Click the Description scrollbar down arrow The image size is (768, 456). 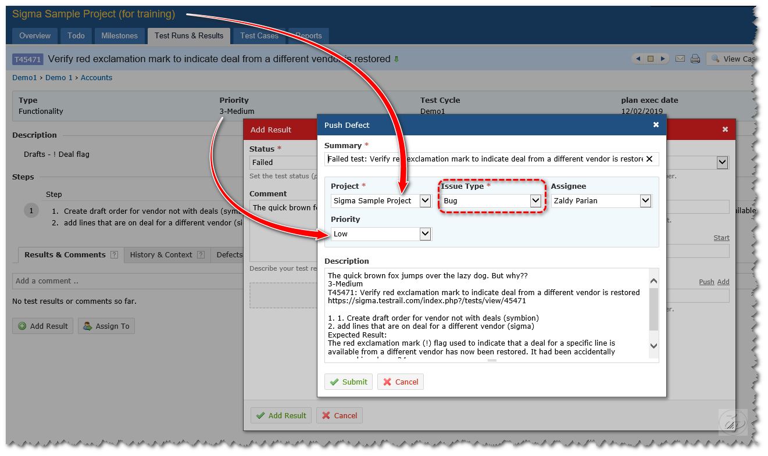[653, 346]
